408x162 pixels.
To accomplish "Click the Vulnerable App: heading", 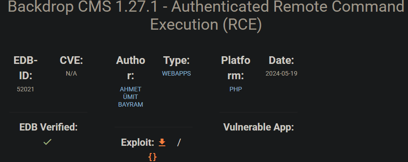I will point(259,127).
